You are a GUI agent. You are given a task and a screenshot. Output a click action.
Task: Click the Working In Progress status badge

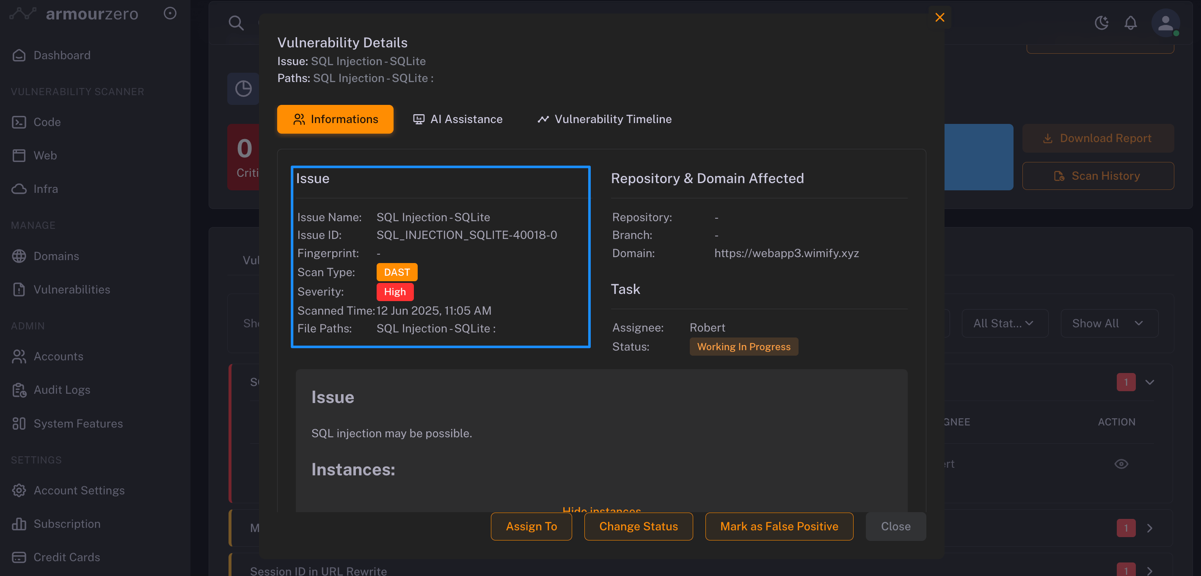743,347
